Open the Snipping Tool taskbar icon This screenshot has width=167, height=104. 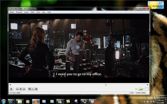point(76,102)
